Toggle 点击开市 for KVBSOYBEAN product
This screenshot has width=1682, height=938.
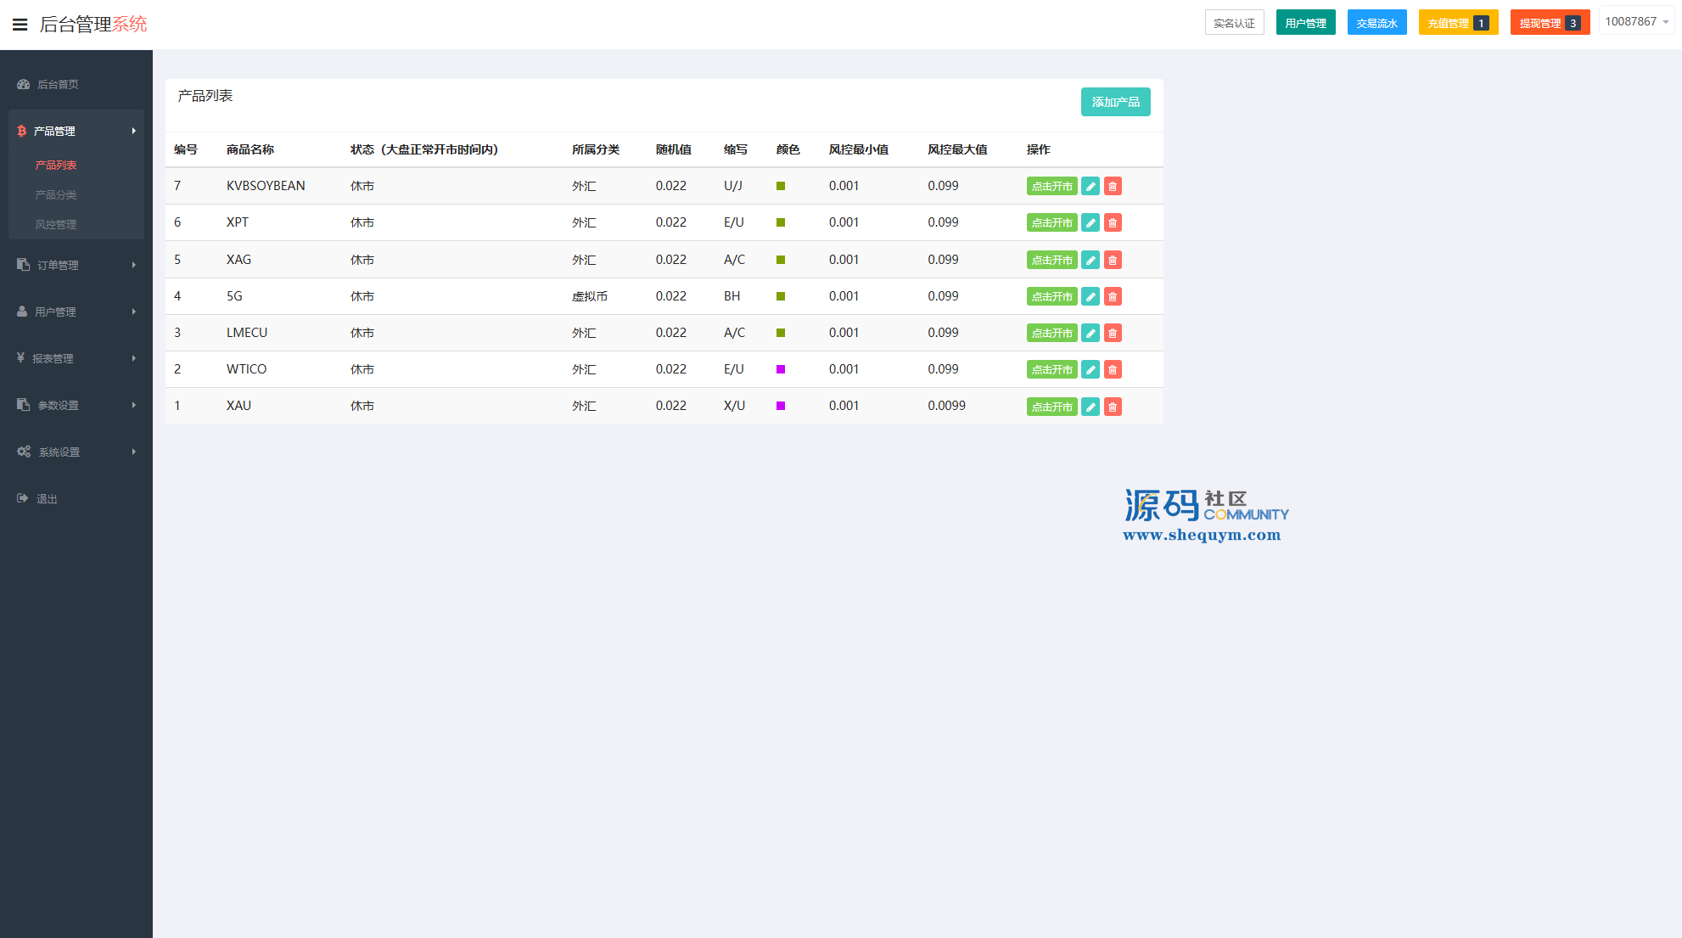coord(1051,187)
